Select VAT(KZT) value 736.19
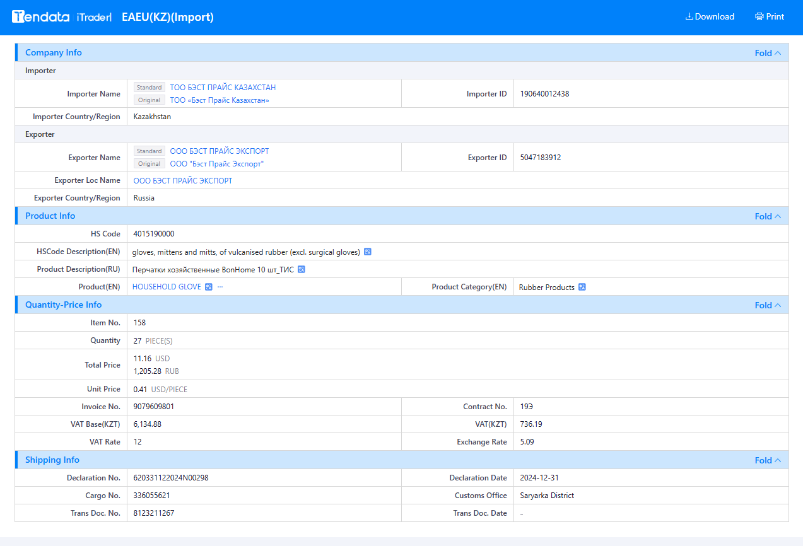The image size is (803, 546). (531, 424)
